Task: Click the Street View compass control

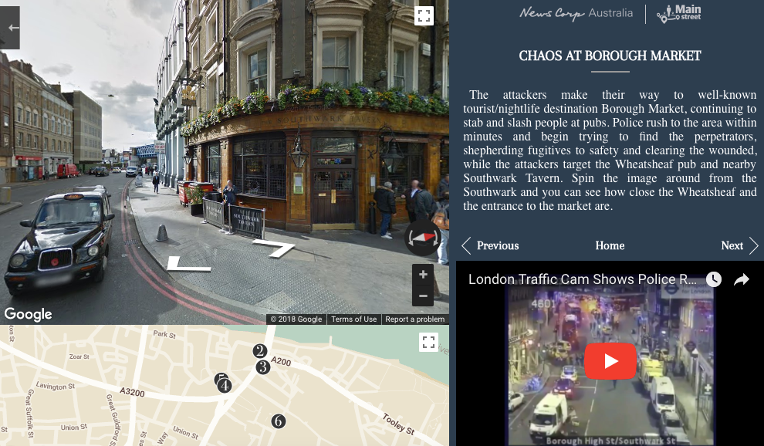Action: (423, 238)
